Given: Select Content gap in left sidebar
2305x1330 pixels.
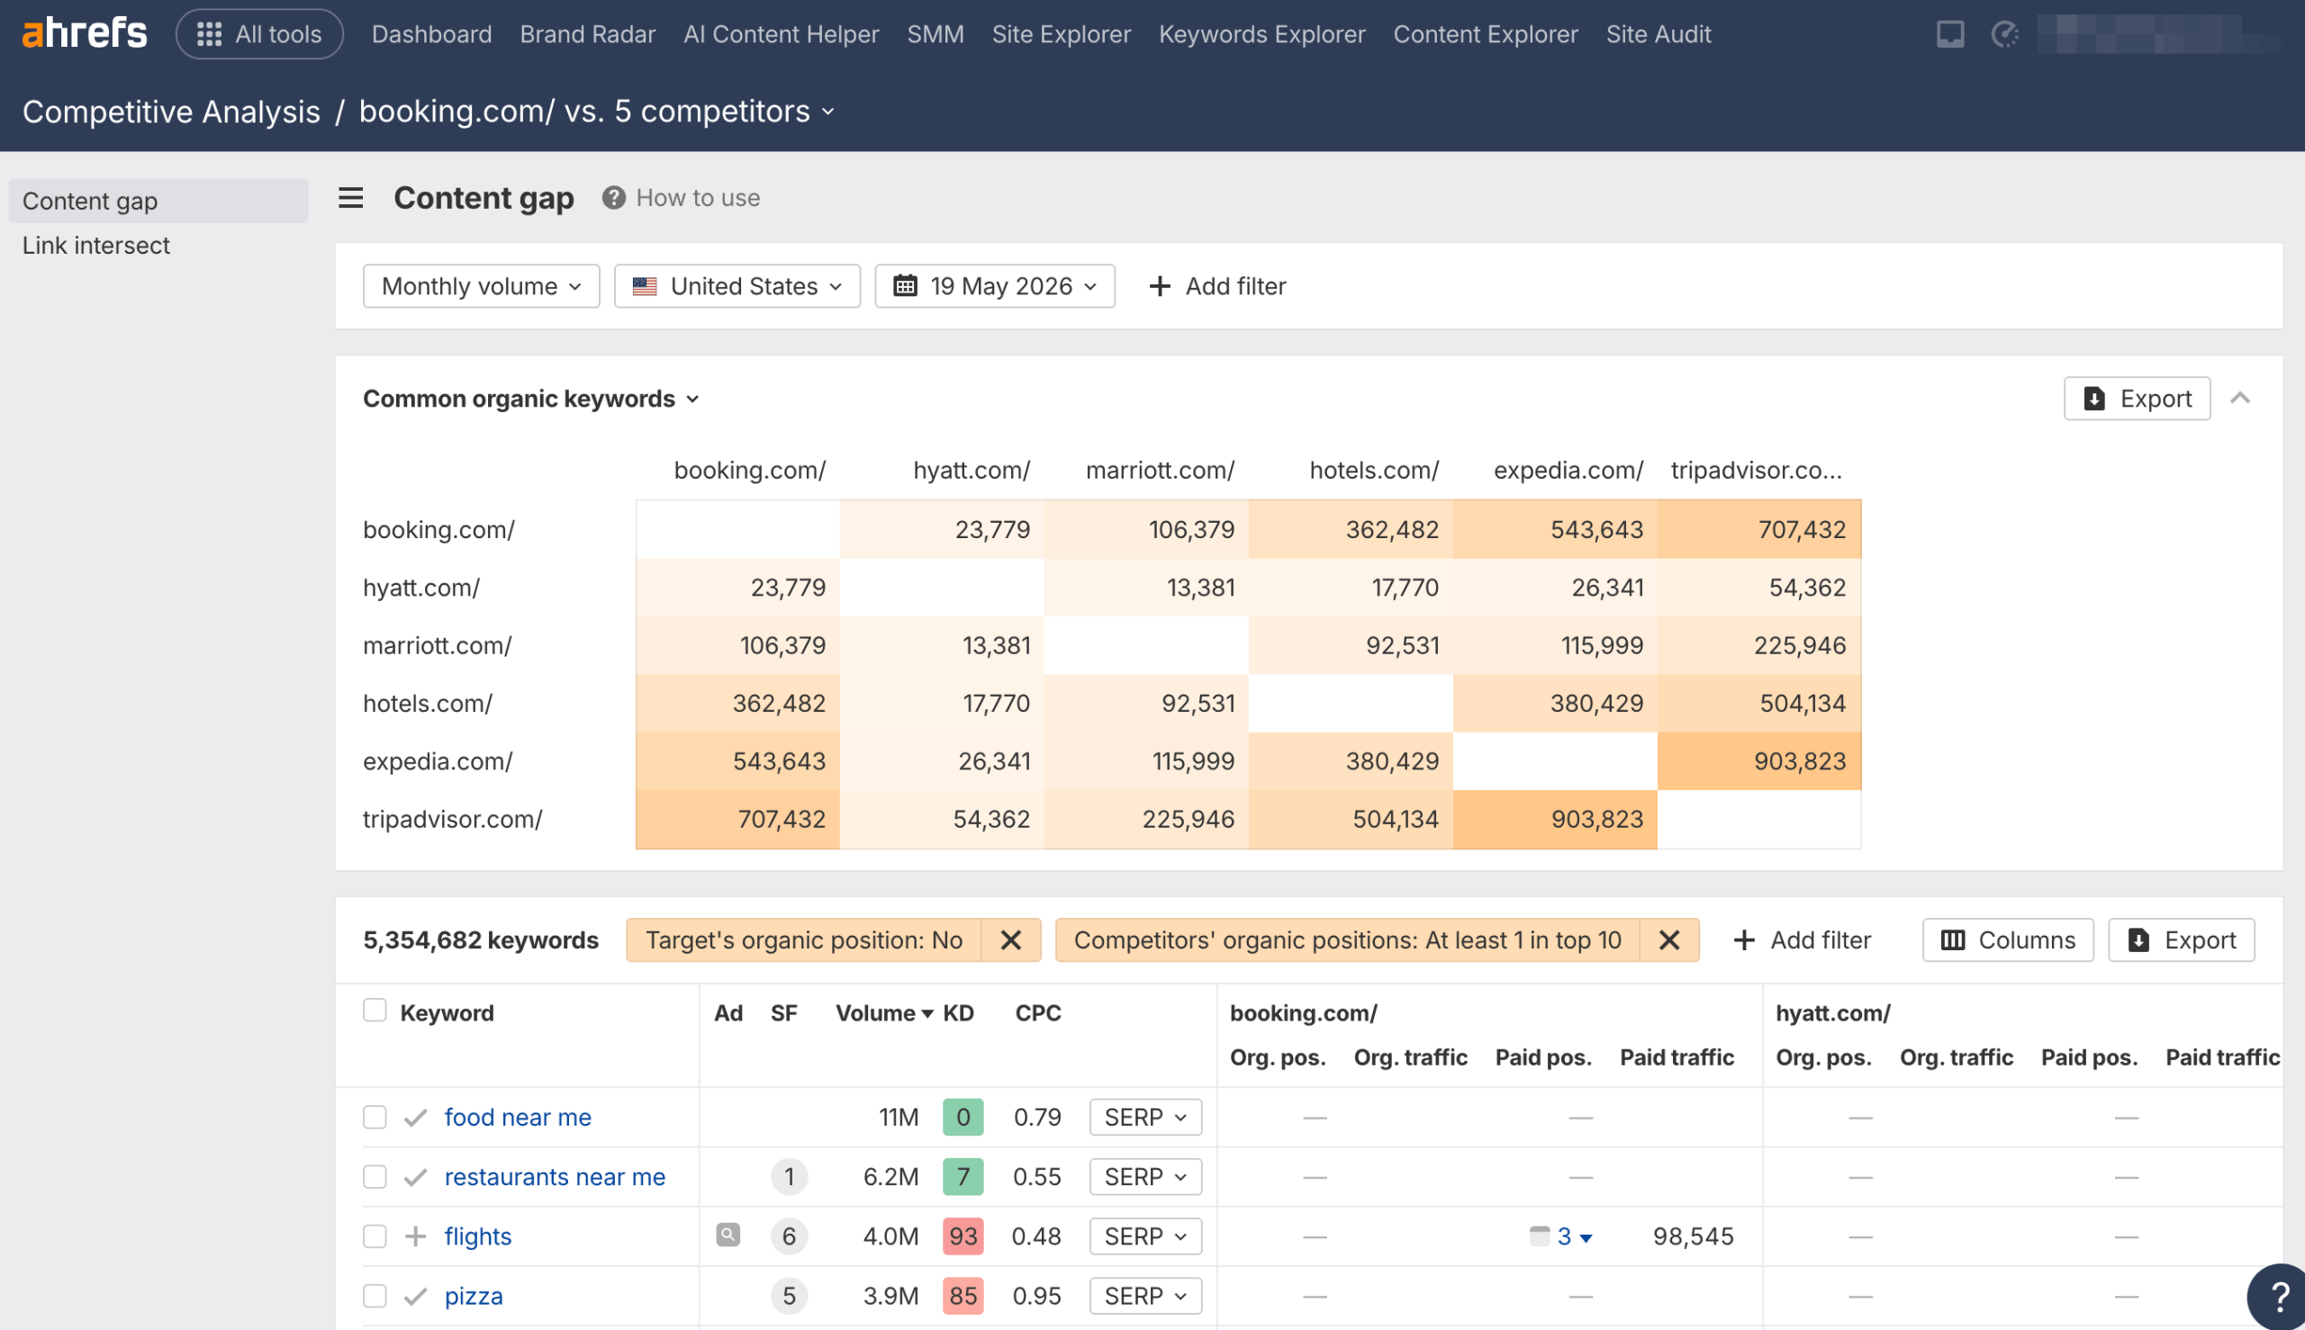Looking at the screenshot, I should (x=158, y=201).
